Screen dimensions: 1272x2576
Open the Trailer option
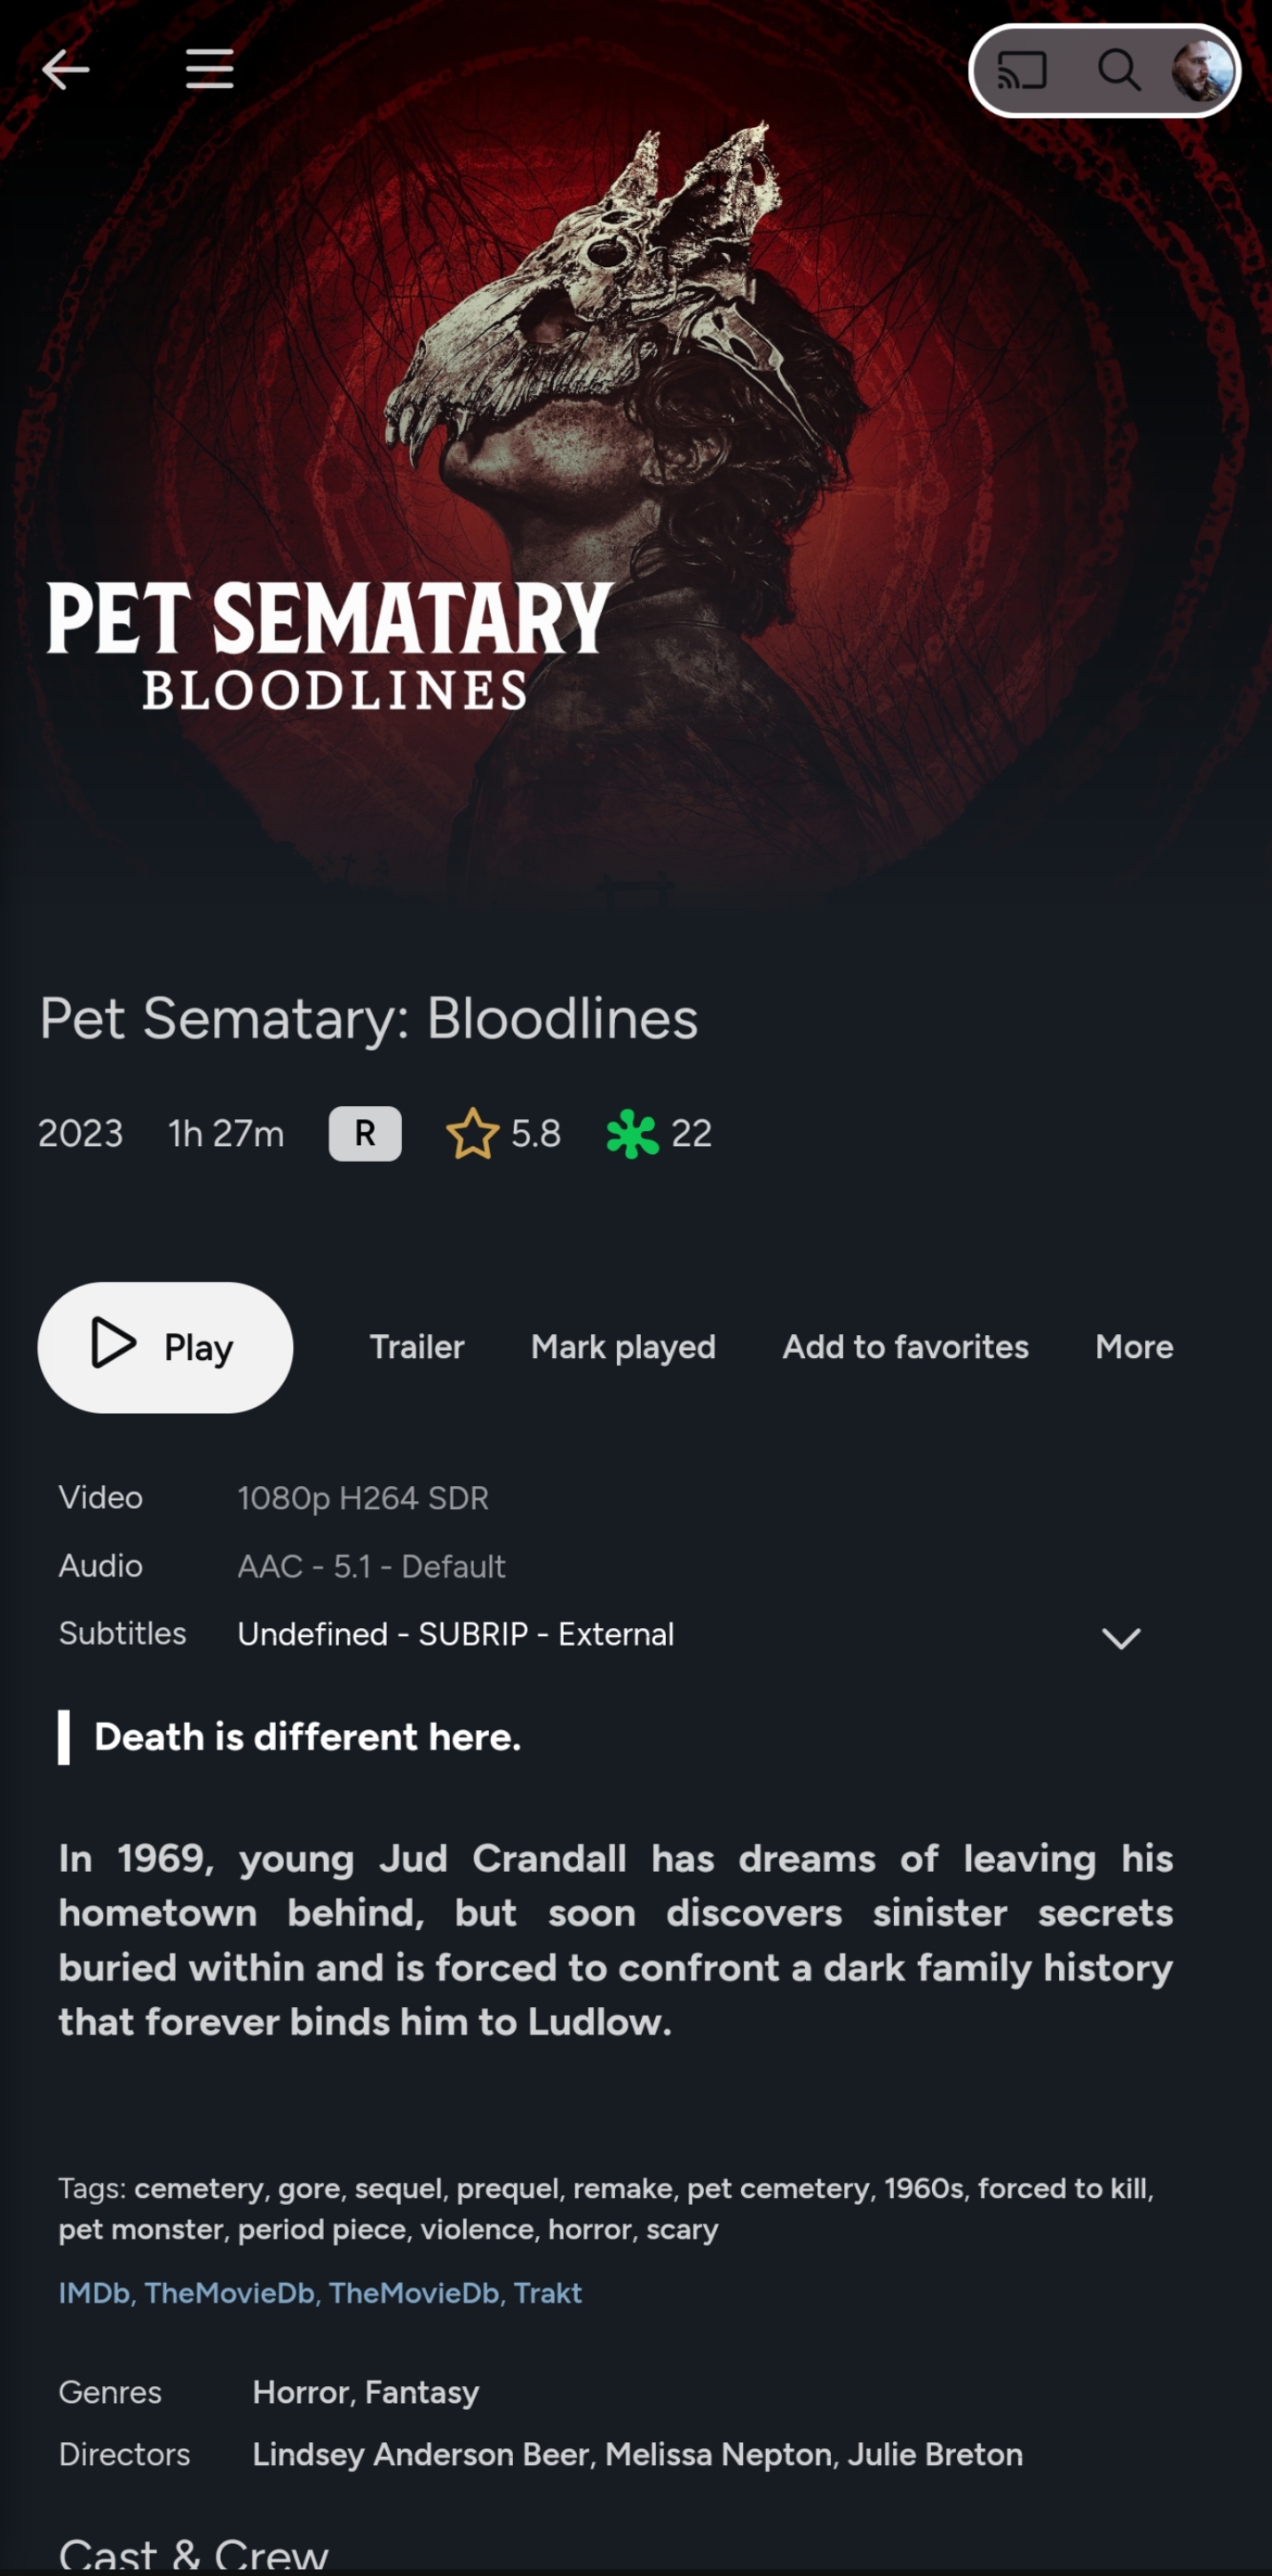click(x=416, y=1346)
